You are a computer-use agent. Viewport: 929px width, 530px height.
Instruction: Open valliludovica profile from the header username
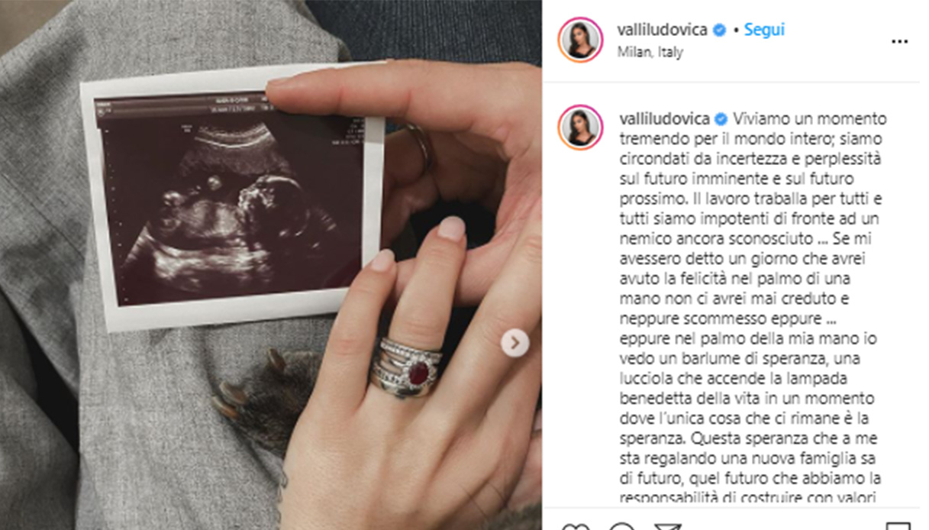click(x=662, y=31)
